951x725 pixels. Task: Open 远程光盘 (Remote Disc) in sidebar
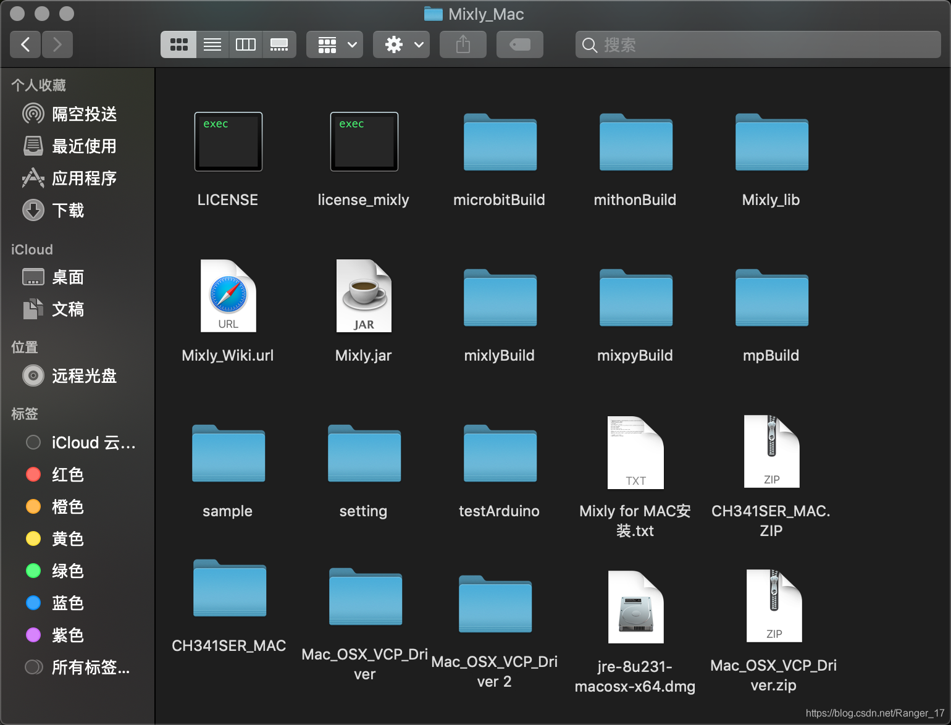click(x=77, y=376)
